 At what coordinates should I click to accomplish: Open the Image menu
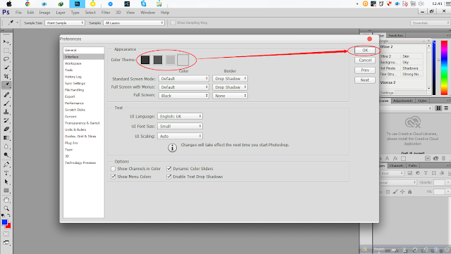[x=44, y=13]
